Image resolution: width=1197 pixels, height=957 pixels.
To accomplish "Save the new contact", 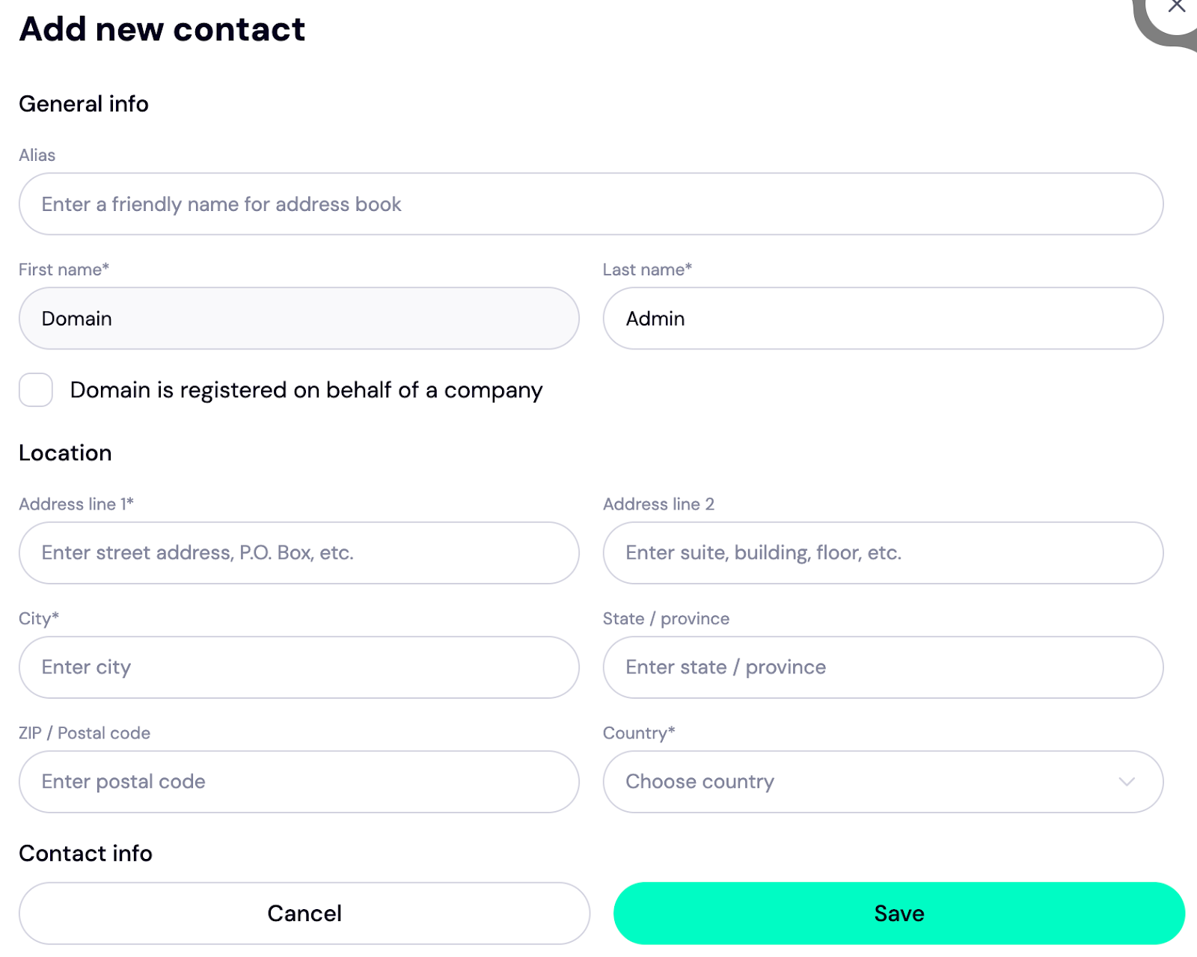I will tap(898, 914).
